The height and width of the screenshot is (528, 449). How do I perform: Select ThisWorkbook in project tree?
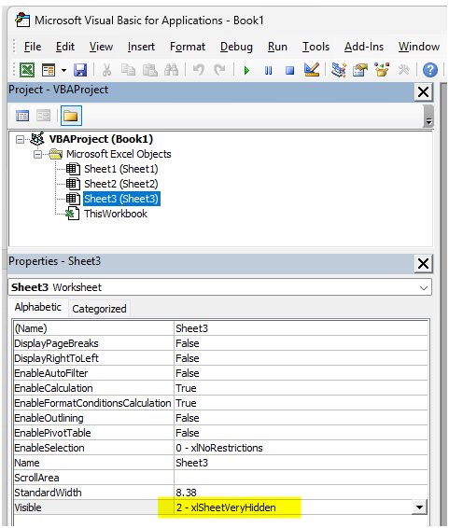coord(116,214)
